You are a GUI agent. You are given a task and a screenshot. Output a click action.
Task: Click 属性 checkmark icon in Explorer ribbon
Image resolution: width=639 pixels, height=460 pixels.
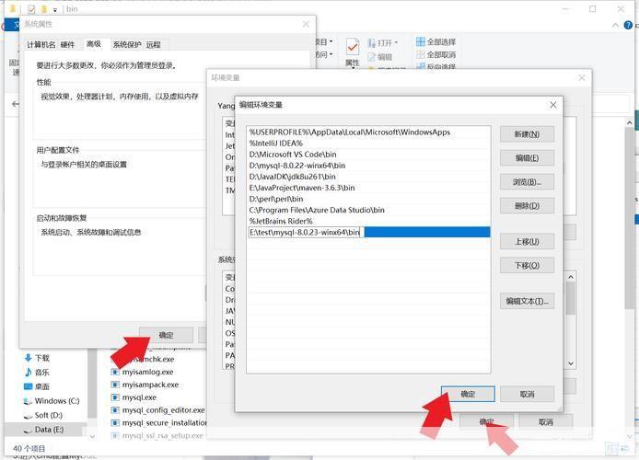pyautogui.click(x=352, y=48)
